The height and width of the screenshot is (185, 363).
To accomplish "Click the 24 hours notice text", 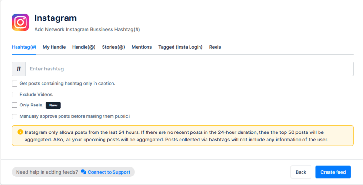I will pyautogui.click(x=176, y=136).
